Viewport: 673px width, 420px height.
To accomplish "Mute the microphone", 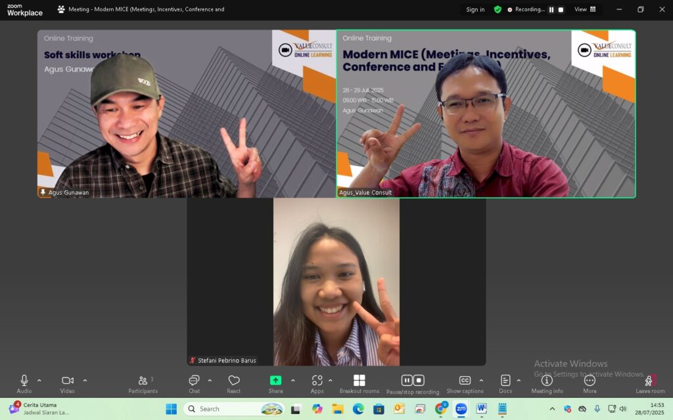I will click(24, 381).
